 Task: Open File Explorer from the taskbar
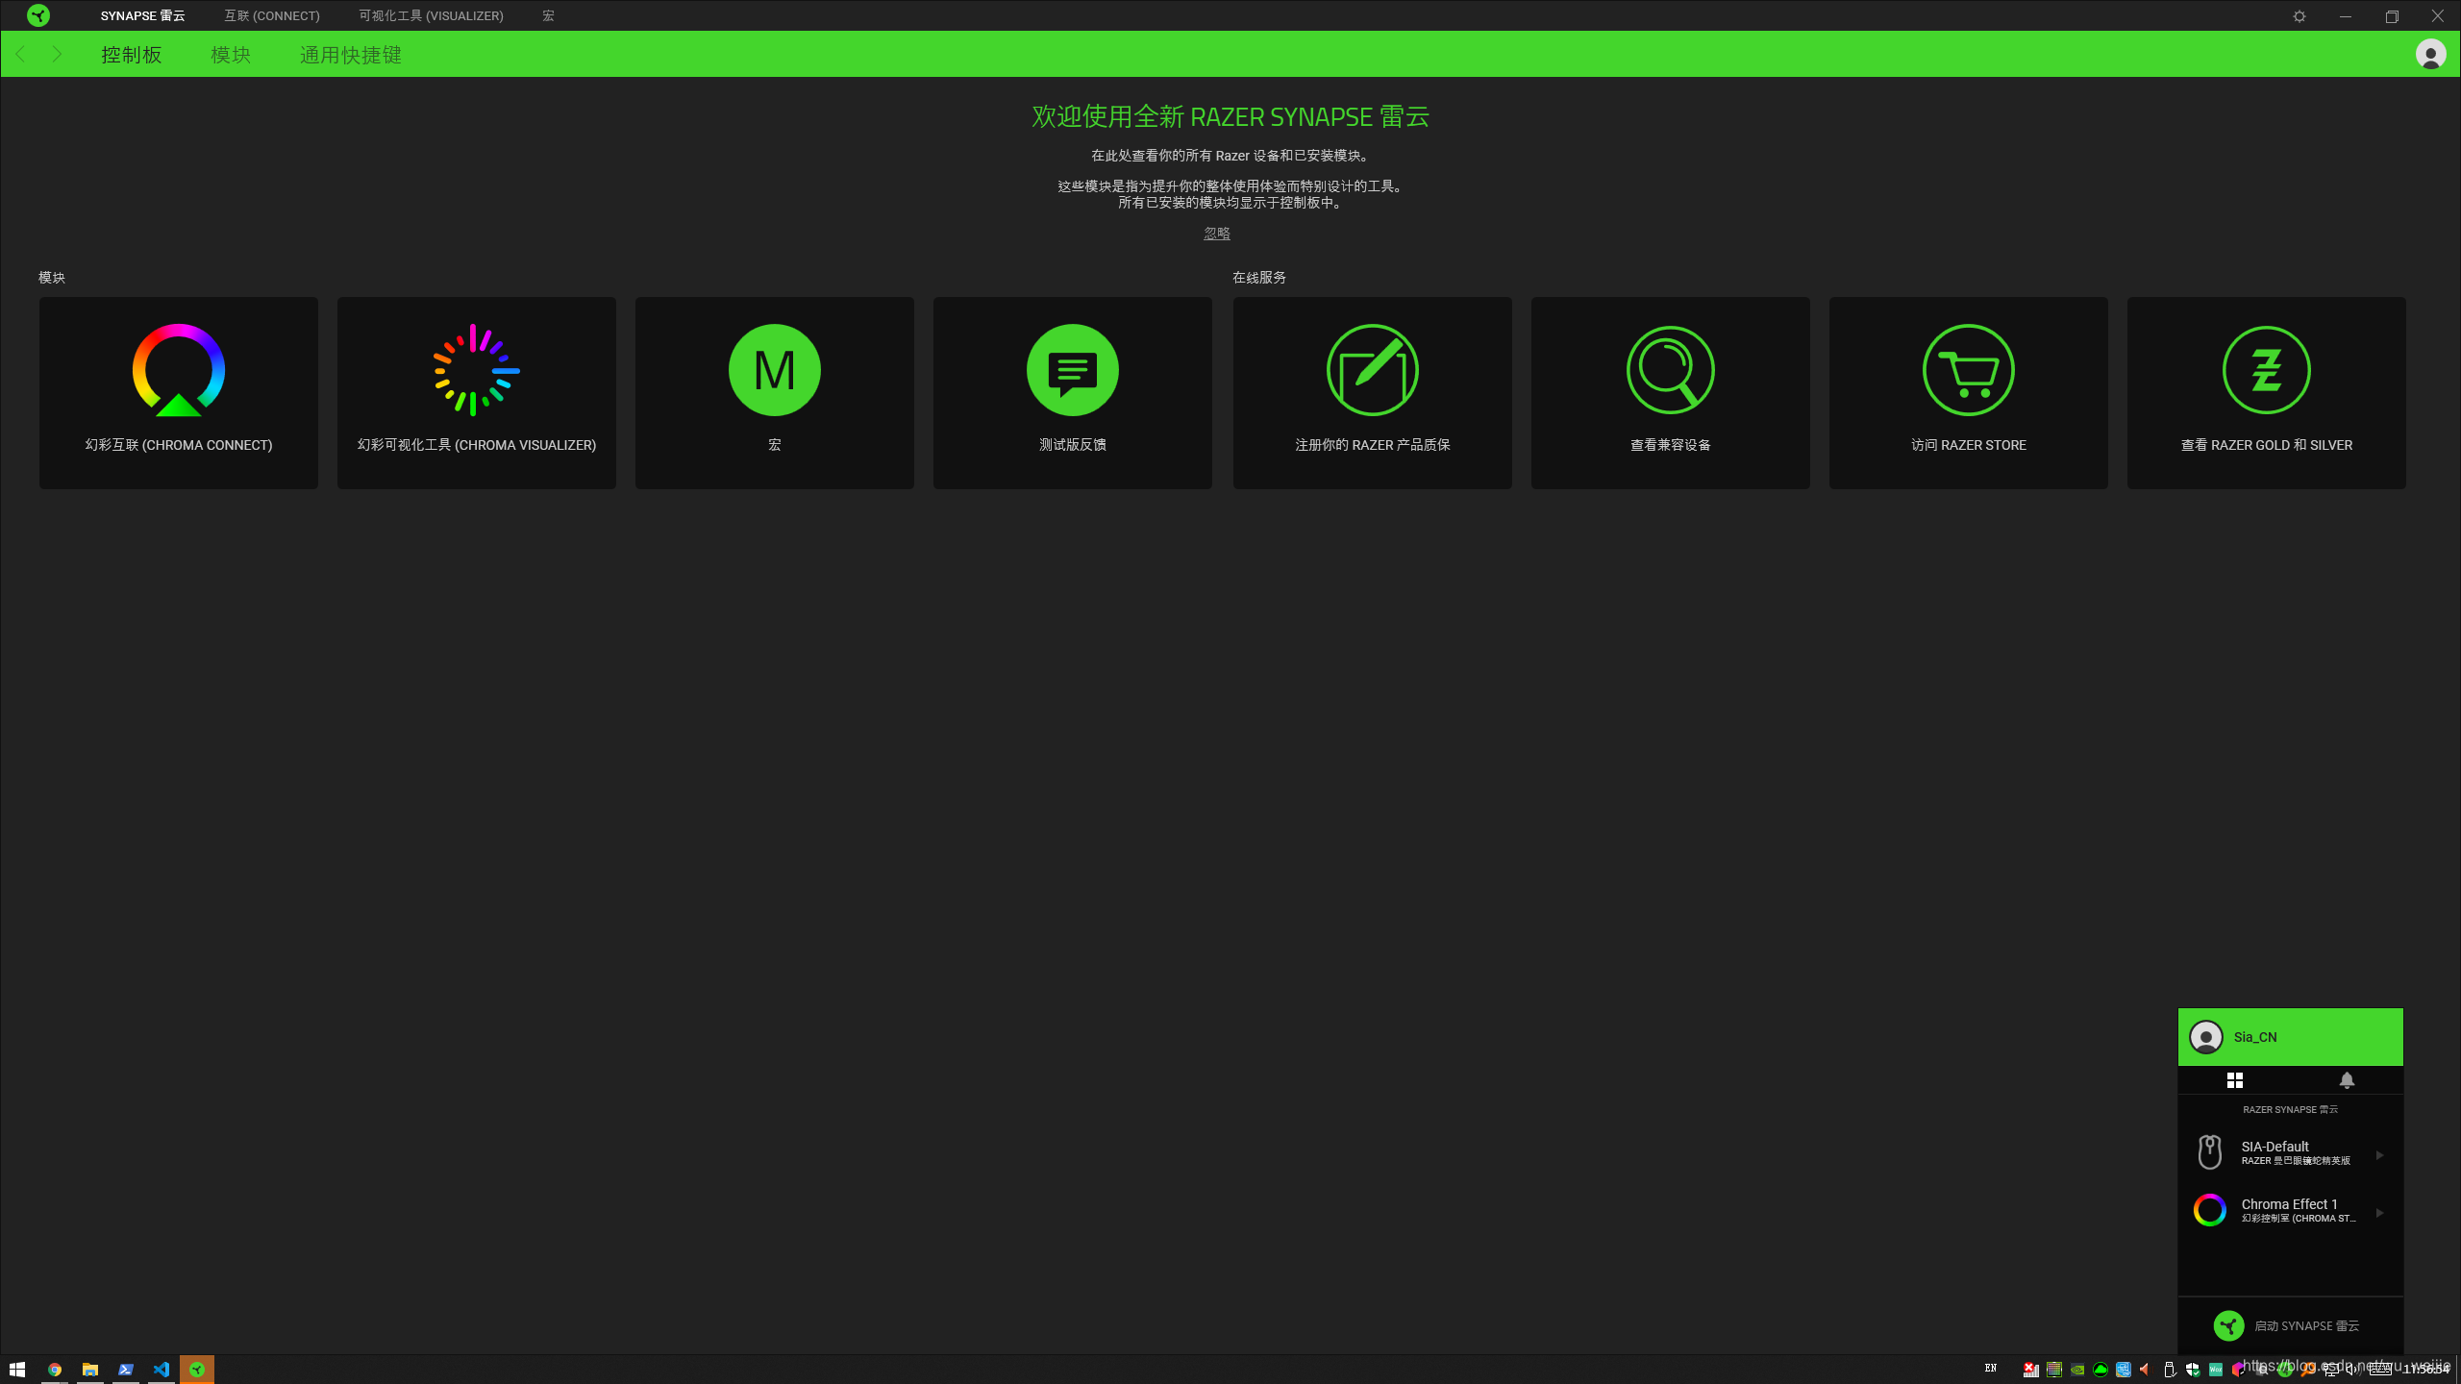click(x=90, y=1369)
